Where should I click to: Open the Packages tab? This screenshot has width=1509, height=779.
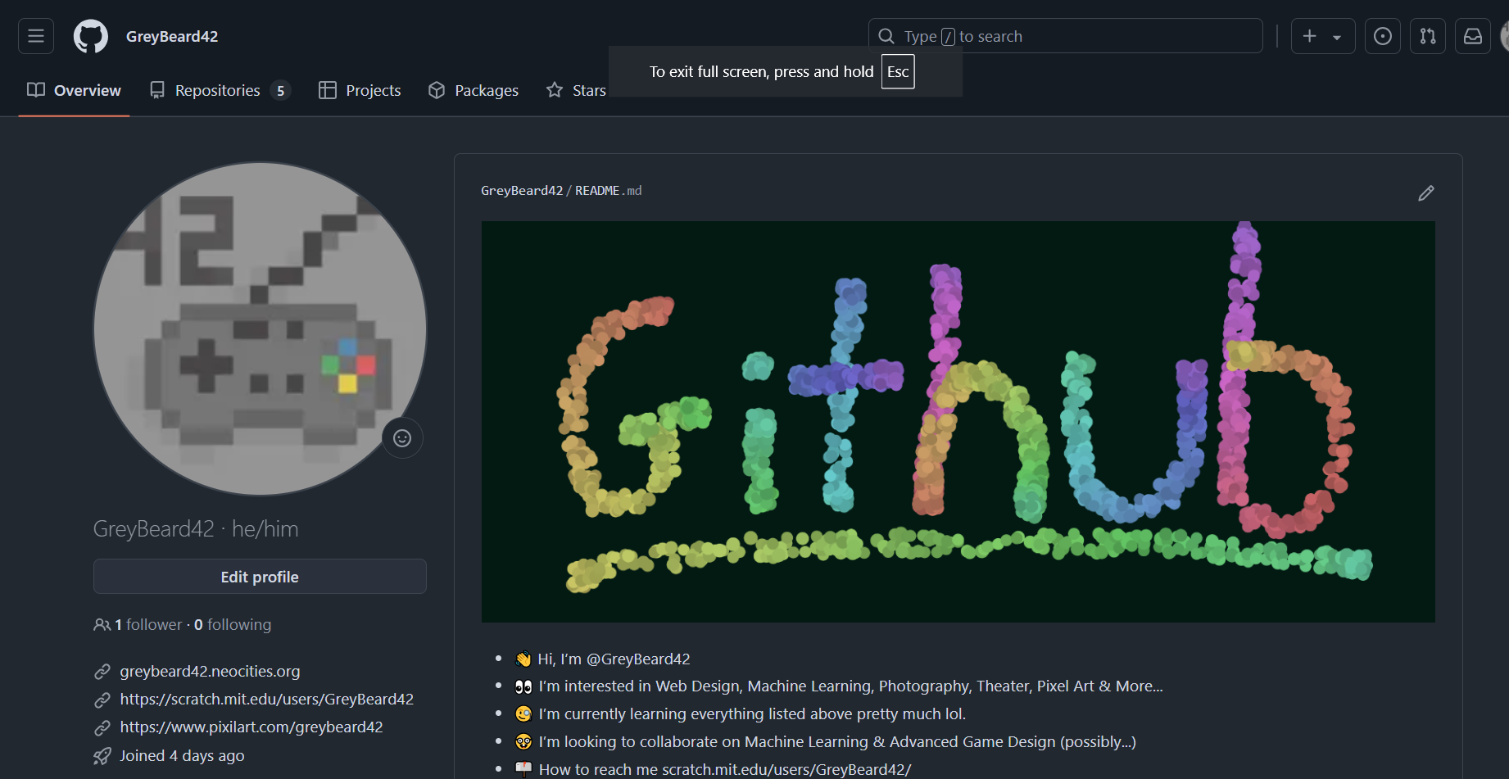click(474, 90)
